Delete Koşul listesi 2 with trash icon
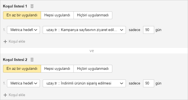Viewport: 188px width, 100px height. click(x=32, y=60)
